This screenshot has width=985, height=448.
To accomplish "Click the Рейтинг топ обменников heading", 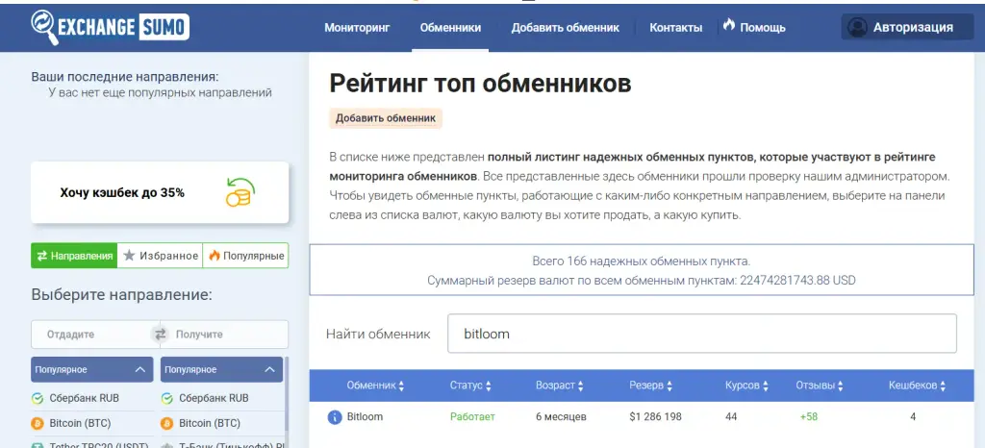I will coord(481,84).
